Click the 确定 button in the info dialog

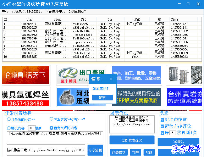click(x=102, y=98)
